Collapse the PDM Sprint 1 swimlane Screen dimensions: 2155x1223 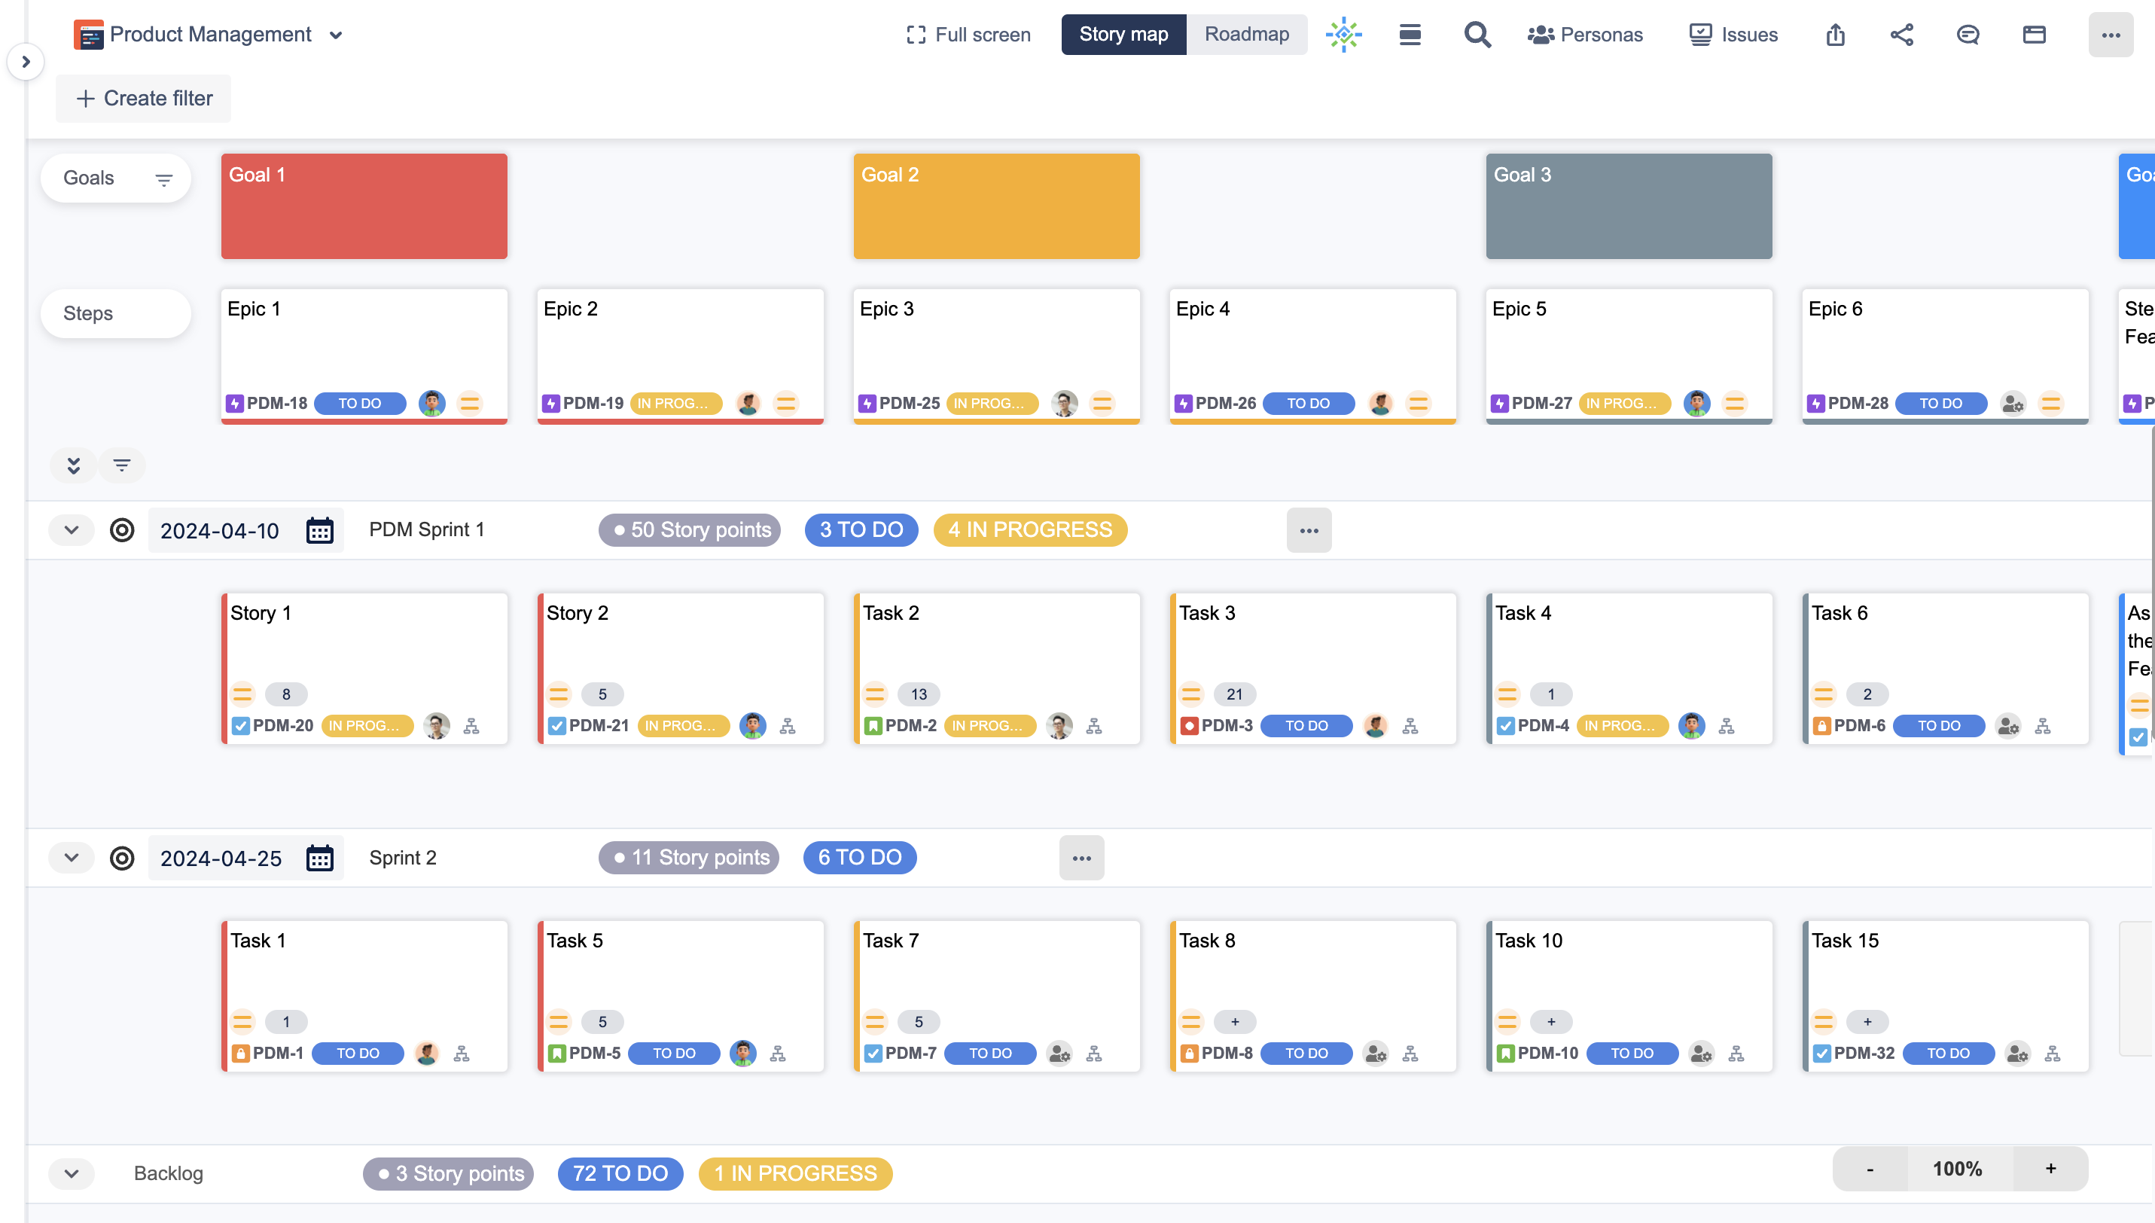[x=72, y=530]
